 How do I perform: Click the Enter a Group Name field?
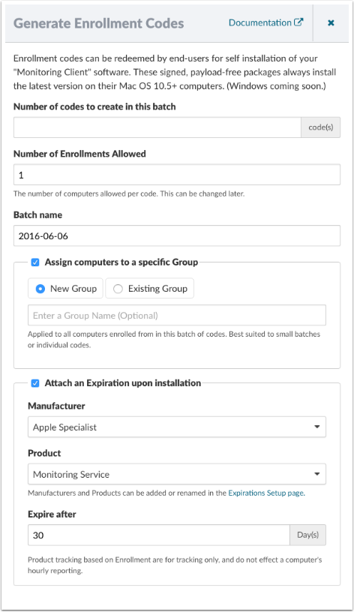pyautogui.click(x=177, y=315)
